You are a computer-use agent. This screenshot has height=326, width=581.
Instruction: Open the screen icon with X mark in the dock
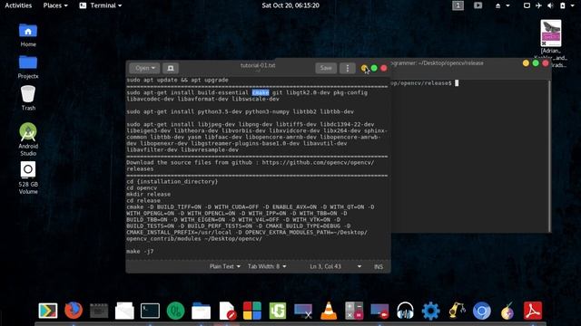click(x=303, y=311)
